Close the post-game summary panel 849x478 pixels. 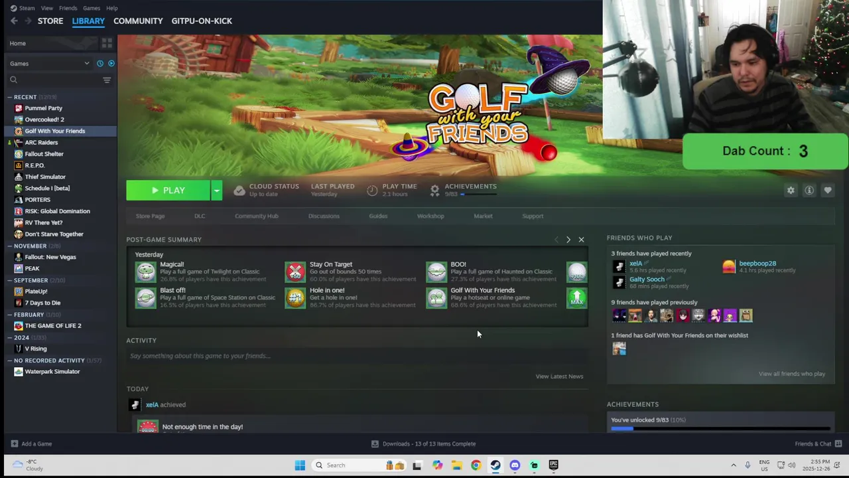[581, 240]
